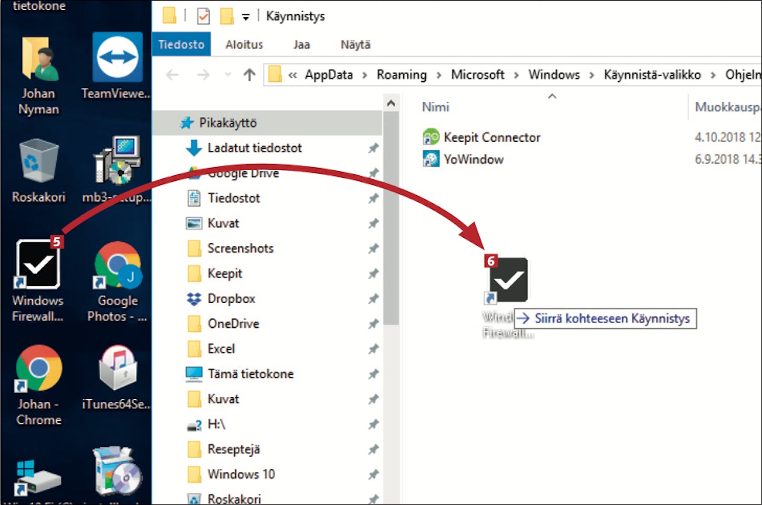Select the YoWindow file name

473,160
